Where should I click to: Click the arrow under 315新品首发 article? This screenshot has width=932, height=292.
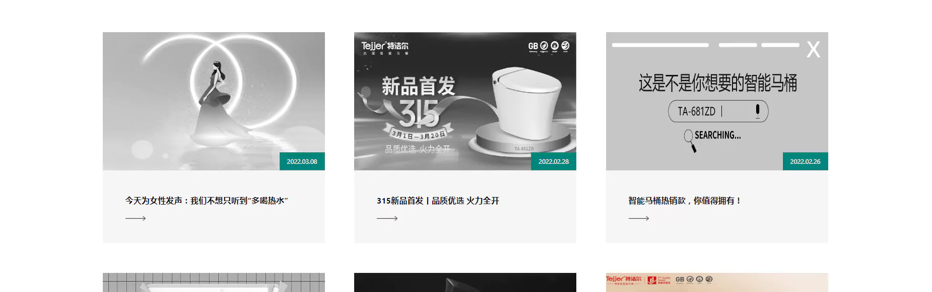[x=387, y=219]
